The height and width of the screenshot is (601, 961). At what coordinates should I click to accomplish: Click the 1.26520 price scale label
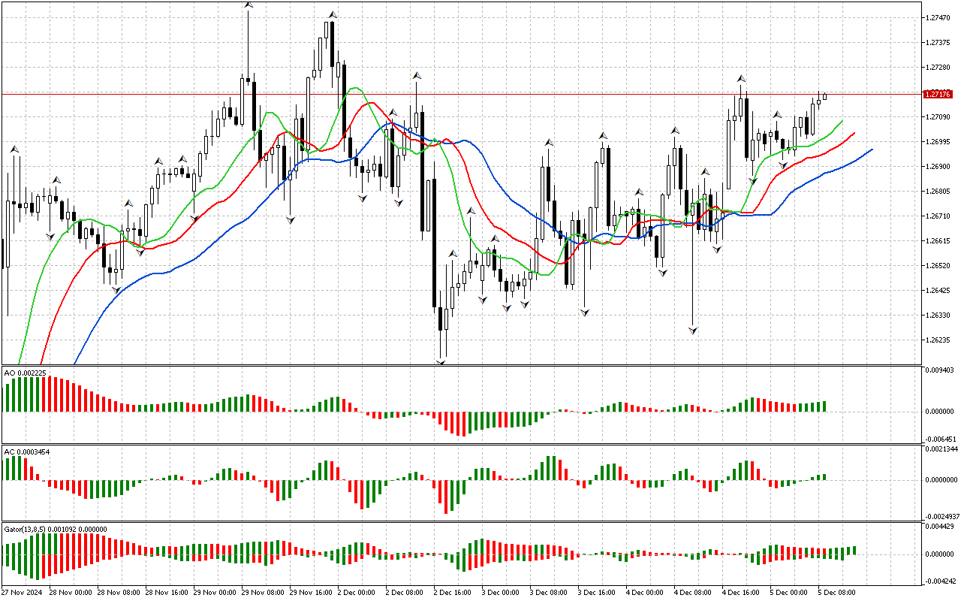[938, 266]
